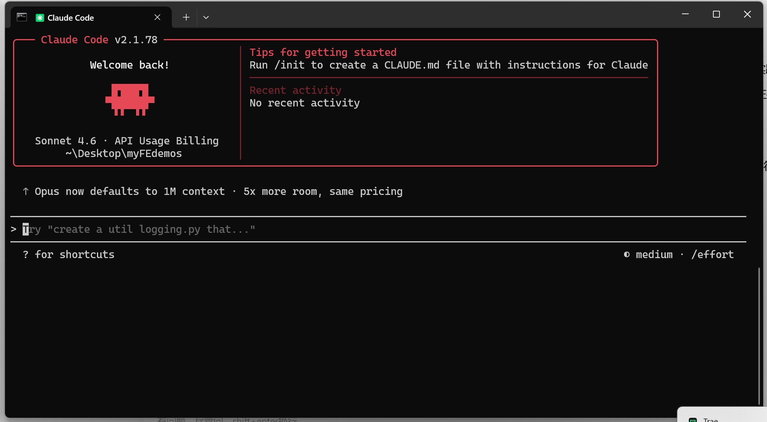
Task: Click the 'Recent activity' heading
Action: [x=295, y=90]
